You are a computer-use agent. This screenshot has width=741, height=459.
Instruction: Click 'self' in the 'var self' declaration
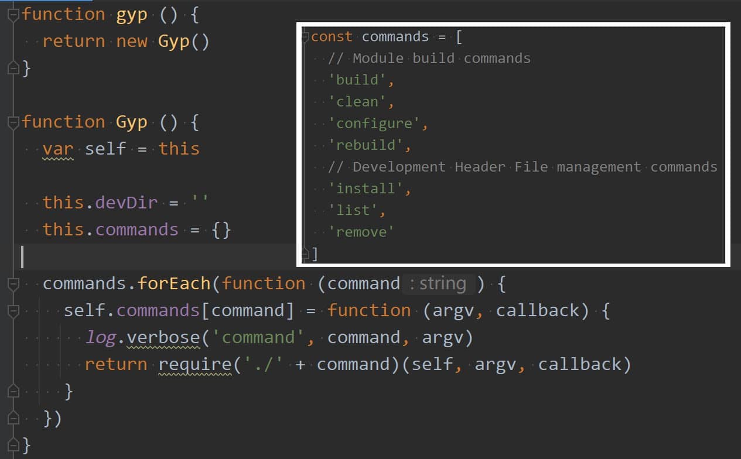[x=105, y=149]
